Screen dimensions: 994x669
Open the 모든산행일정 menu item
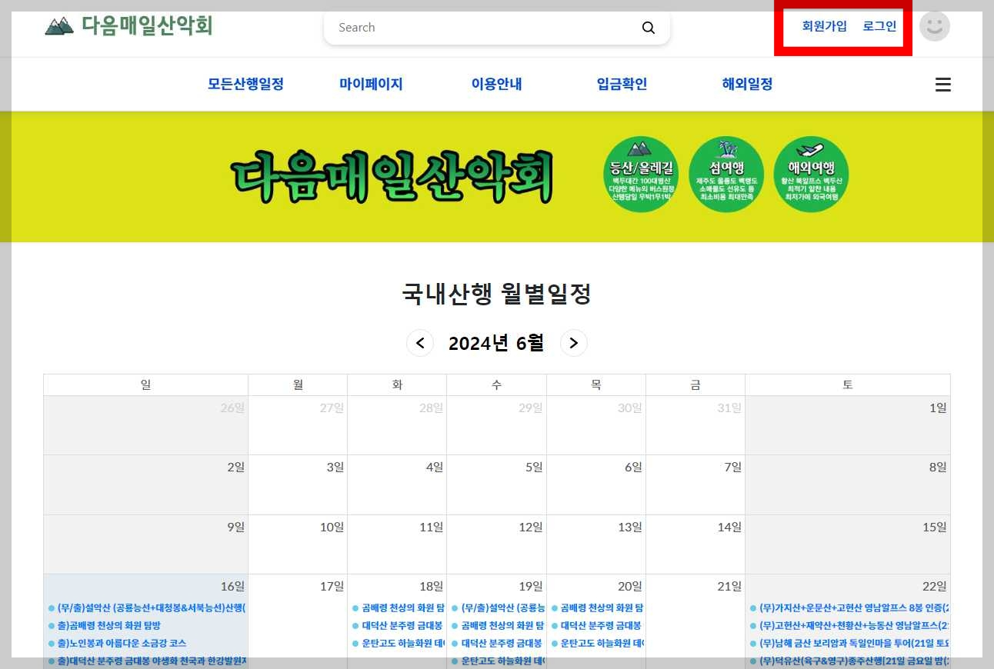(245, 85)
